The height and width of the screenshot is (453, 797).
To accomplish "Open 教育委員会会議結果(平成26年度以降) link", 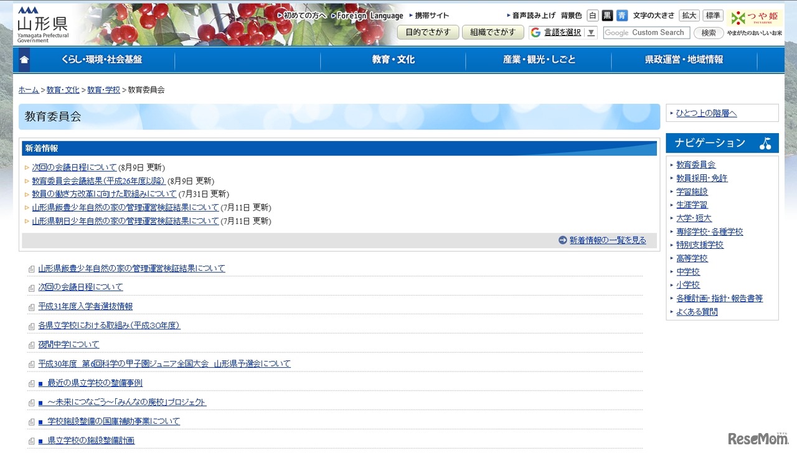I will click(x=99, y=181).
